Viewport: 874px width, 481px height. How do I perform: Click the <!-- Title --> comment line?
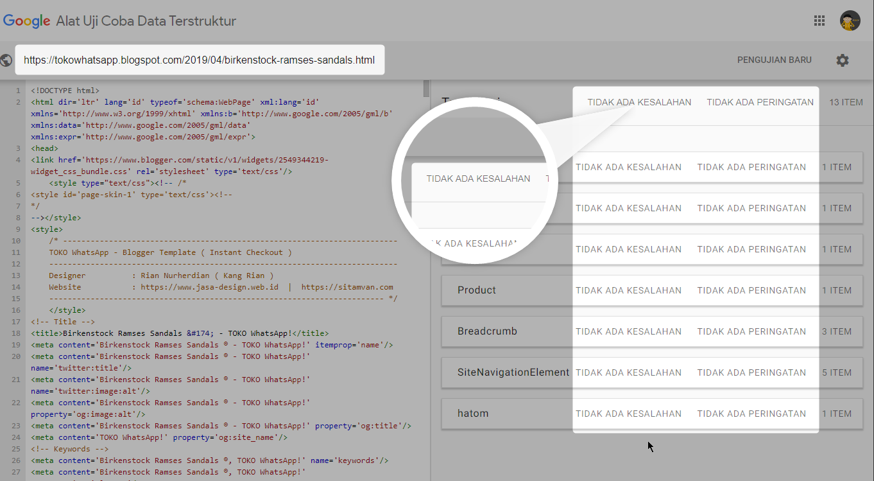pos(63,322)
